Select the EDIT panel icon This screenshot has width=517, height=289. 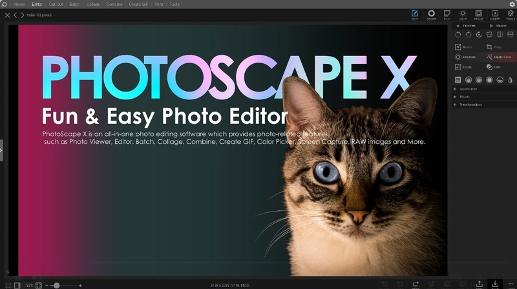[415, 15]
